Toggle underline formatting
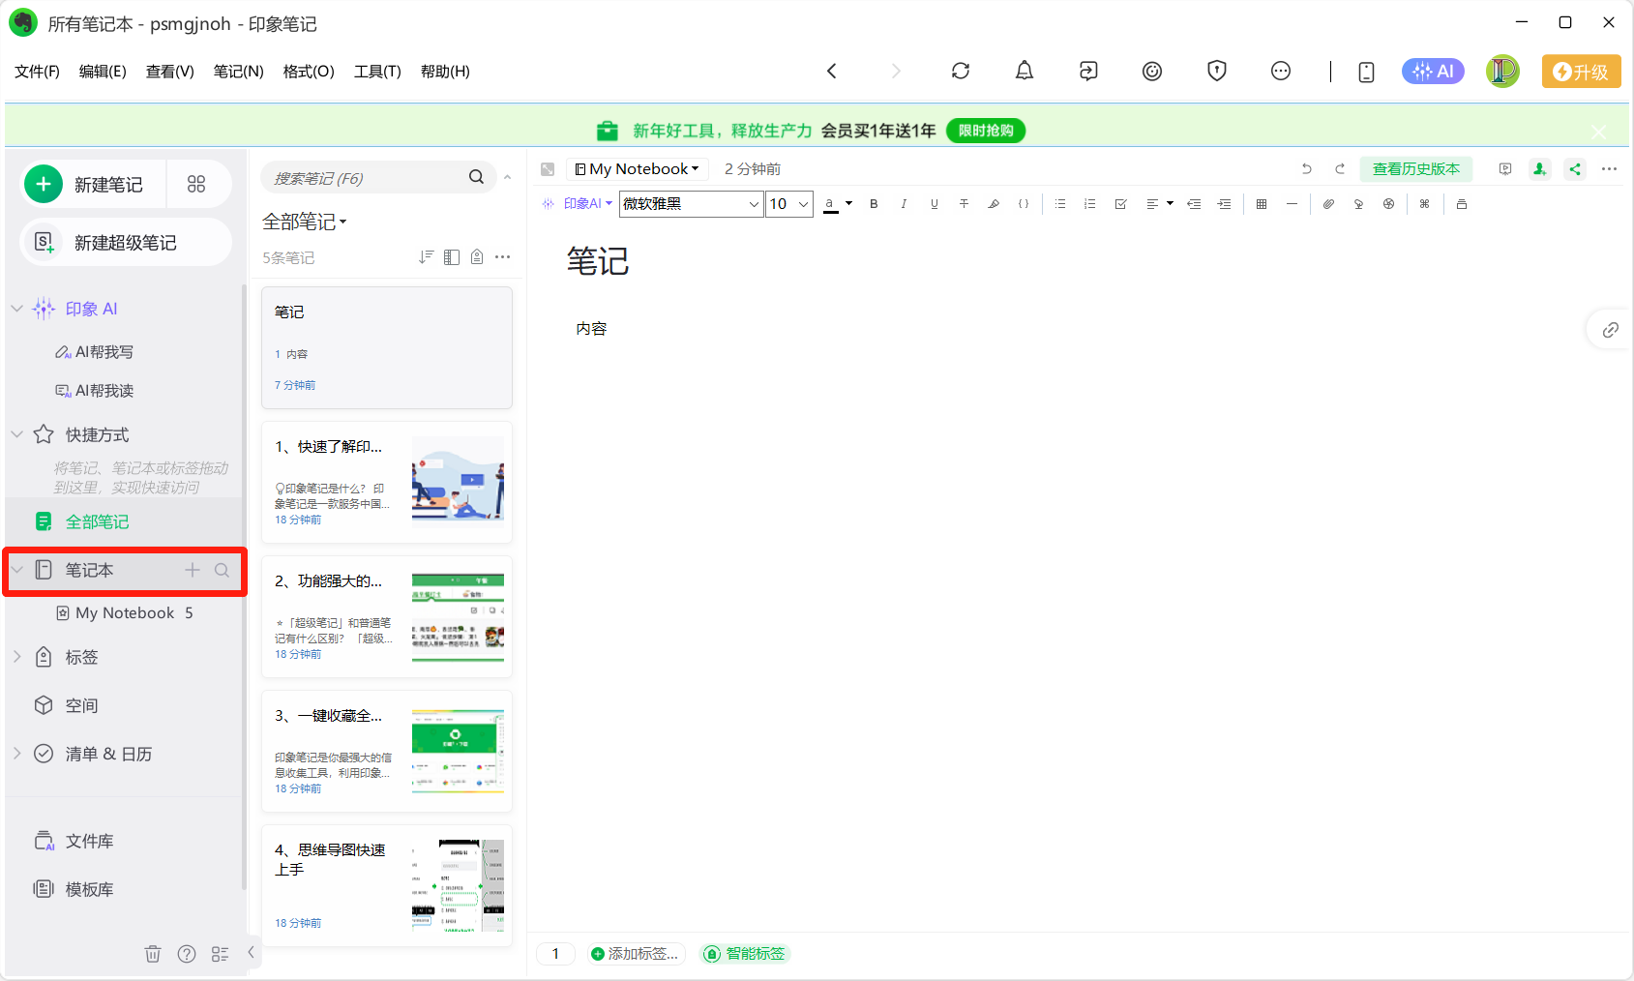 (934, 204)
